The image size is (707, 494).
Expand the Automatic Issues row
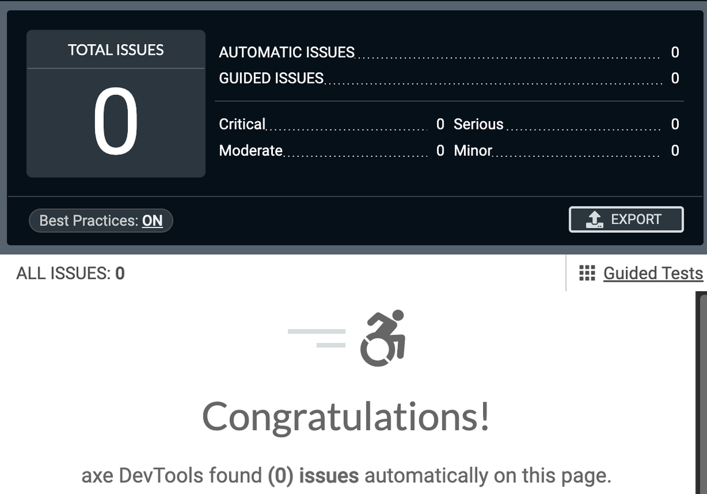287,53
